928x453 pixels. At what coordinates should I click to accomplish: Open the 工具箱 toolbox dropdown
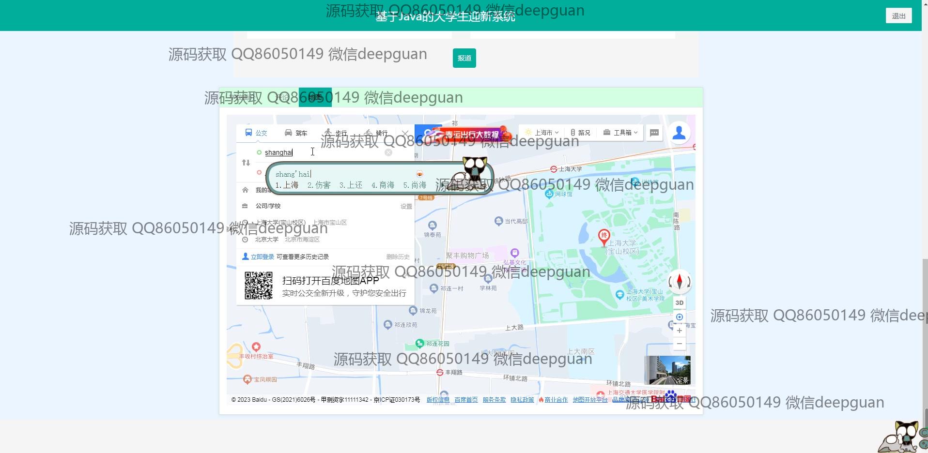tap(620, 133)
